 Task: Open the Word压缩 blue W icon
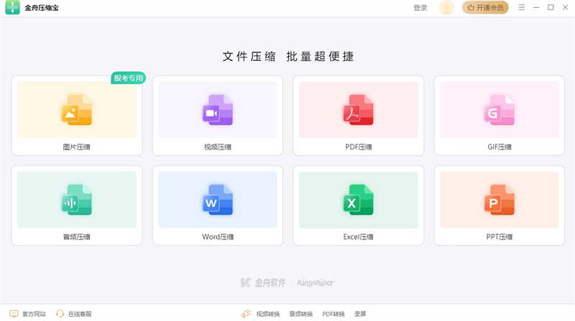tap(218, 200)
